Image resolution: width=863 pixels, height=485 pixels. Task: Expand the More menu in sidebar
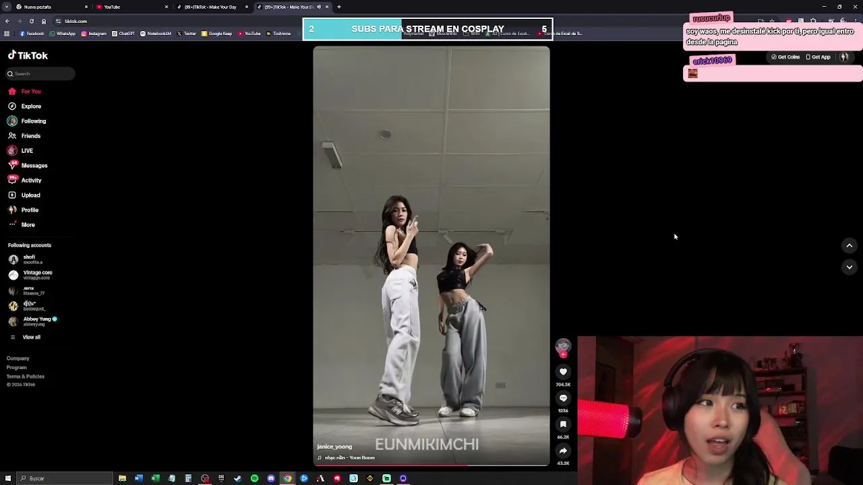22,225
